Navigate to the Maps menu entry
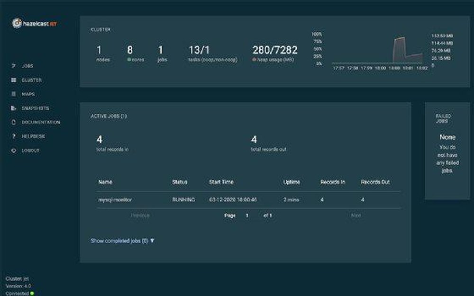Viewport: 474px width, 296px height. point(27,94)
